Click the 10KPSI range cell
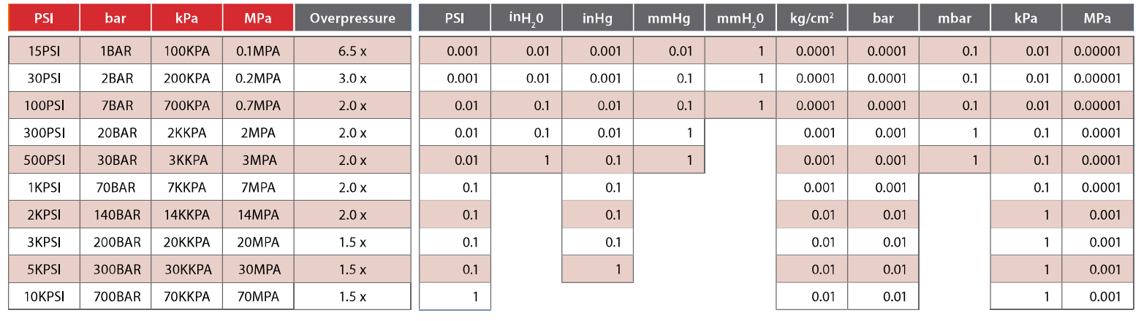The width and height of the screenshot is (1141, 321). [x=44, y=297]
